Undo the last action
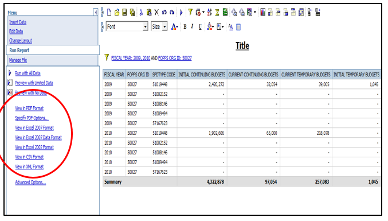Viewport: 388px width, 221px height. pos(164,12)
